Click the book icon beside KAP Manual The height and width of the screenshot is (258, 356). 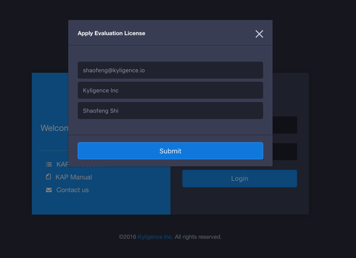pyautogui.click(x=48, y=177)
